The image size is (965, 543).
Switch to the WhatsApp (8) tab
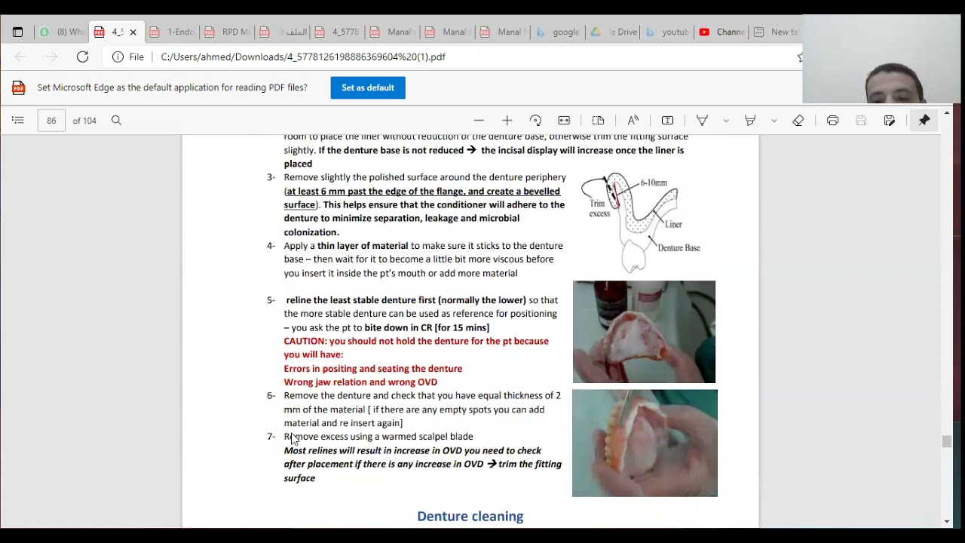coord(63,32)
